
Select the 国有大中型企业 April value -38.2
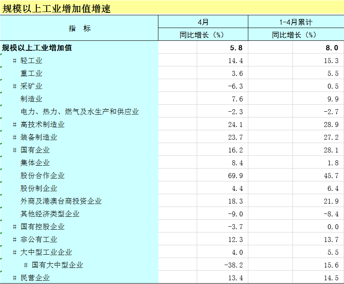(234, 265)
